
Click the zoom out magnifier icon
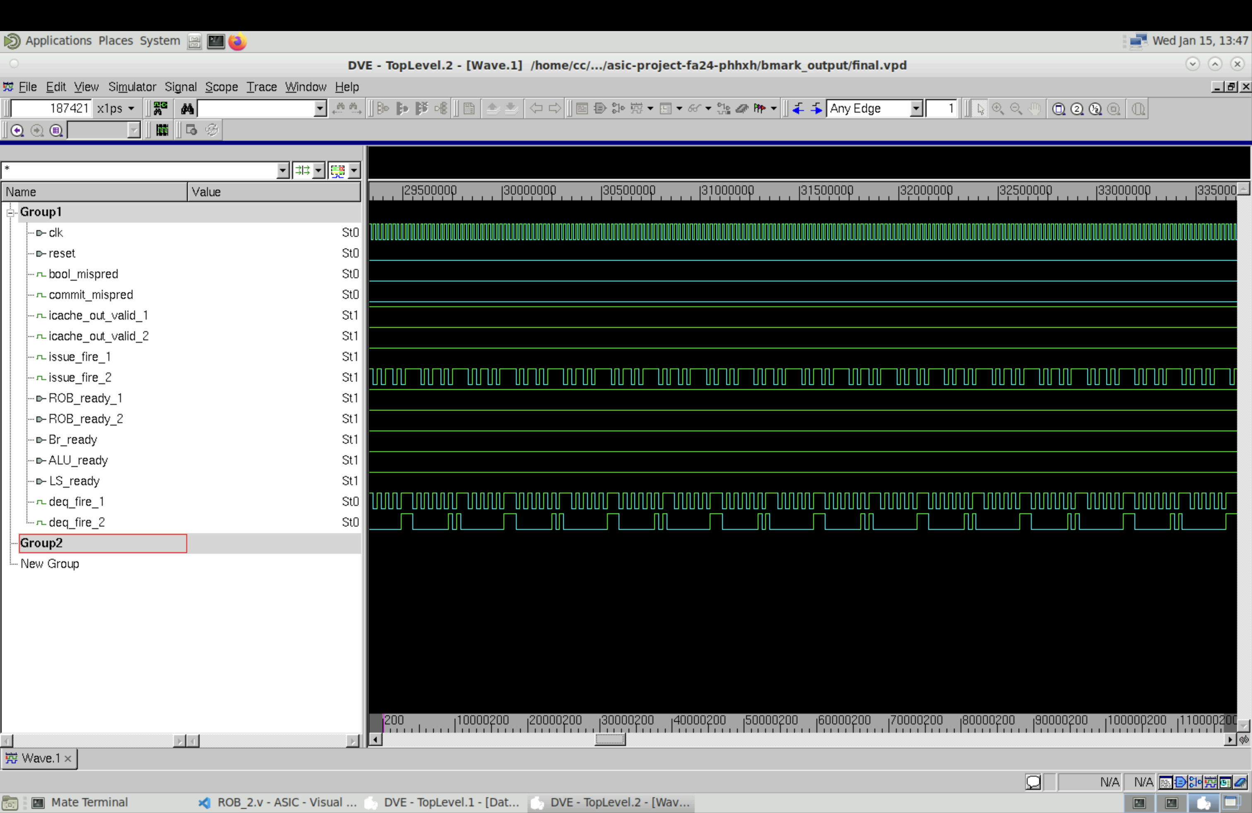(1016, 109)
